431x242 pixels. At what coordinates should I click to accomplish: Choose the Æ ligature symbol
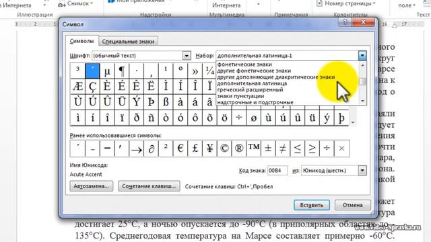(78, 87)
